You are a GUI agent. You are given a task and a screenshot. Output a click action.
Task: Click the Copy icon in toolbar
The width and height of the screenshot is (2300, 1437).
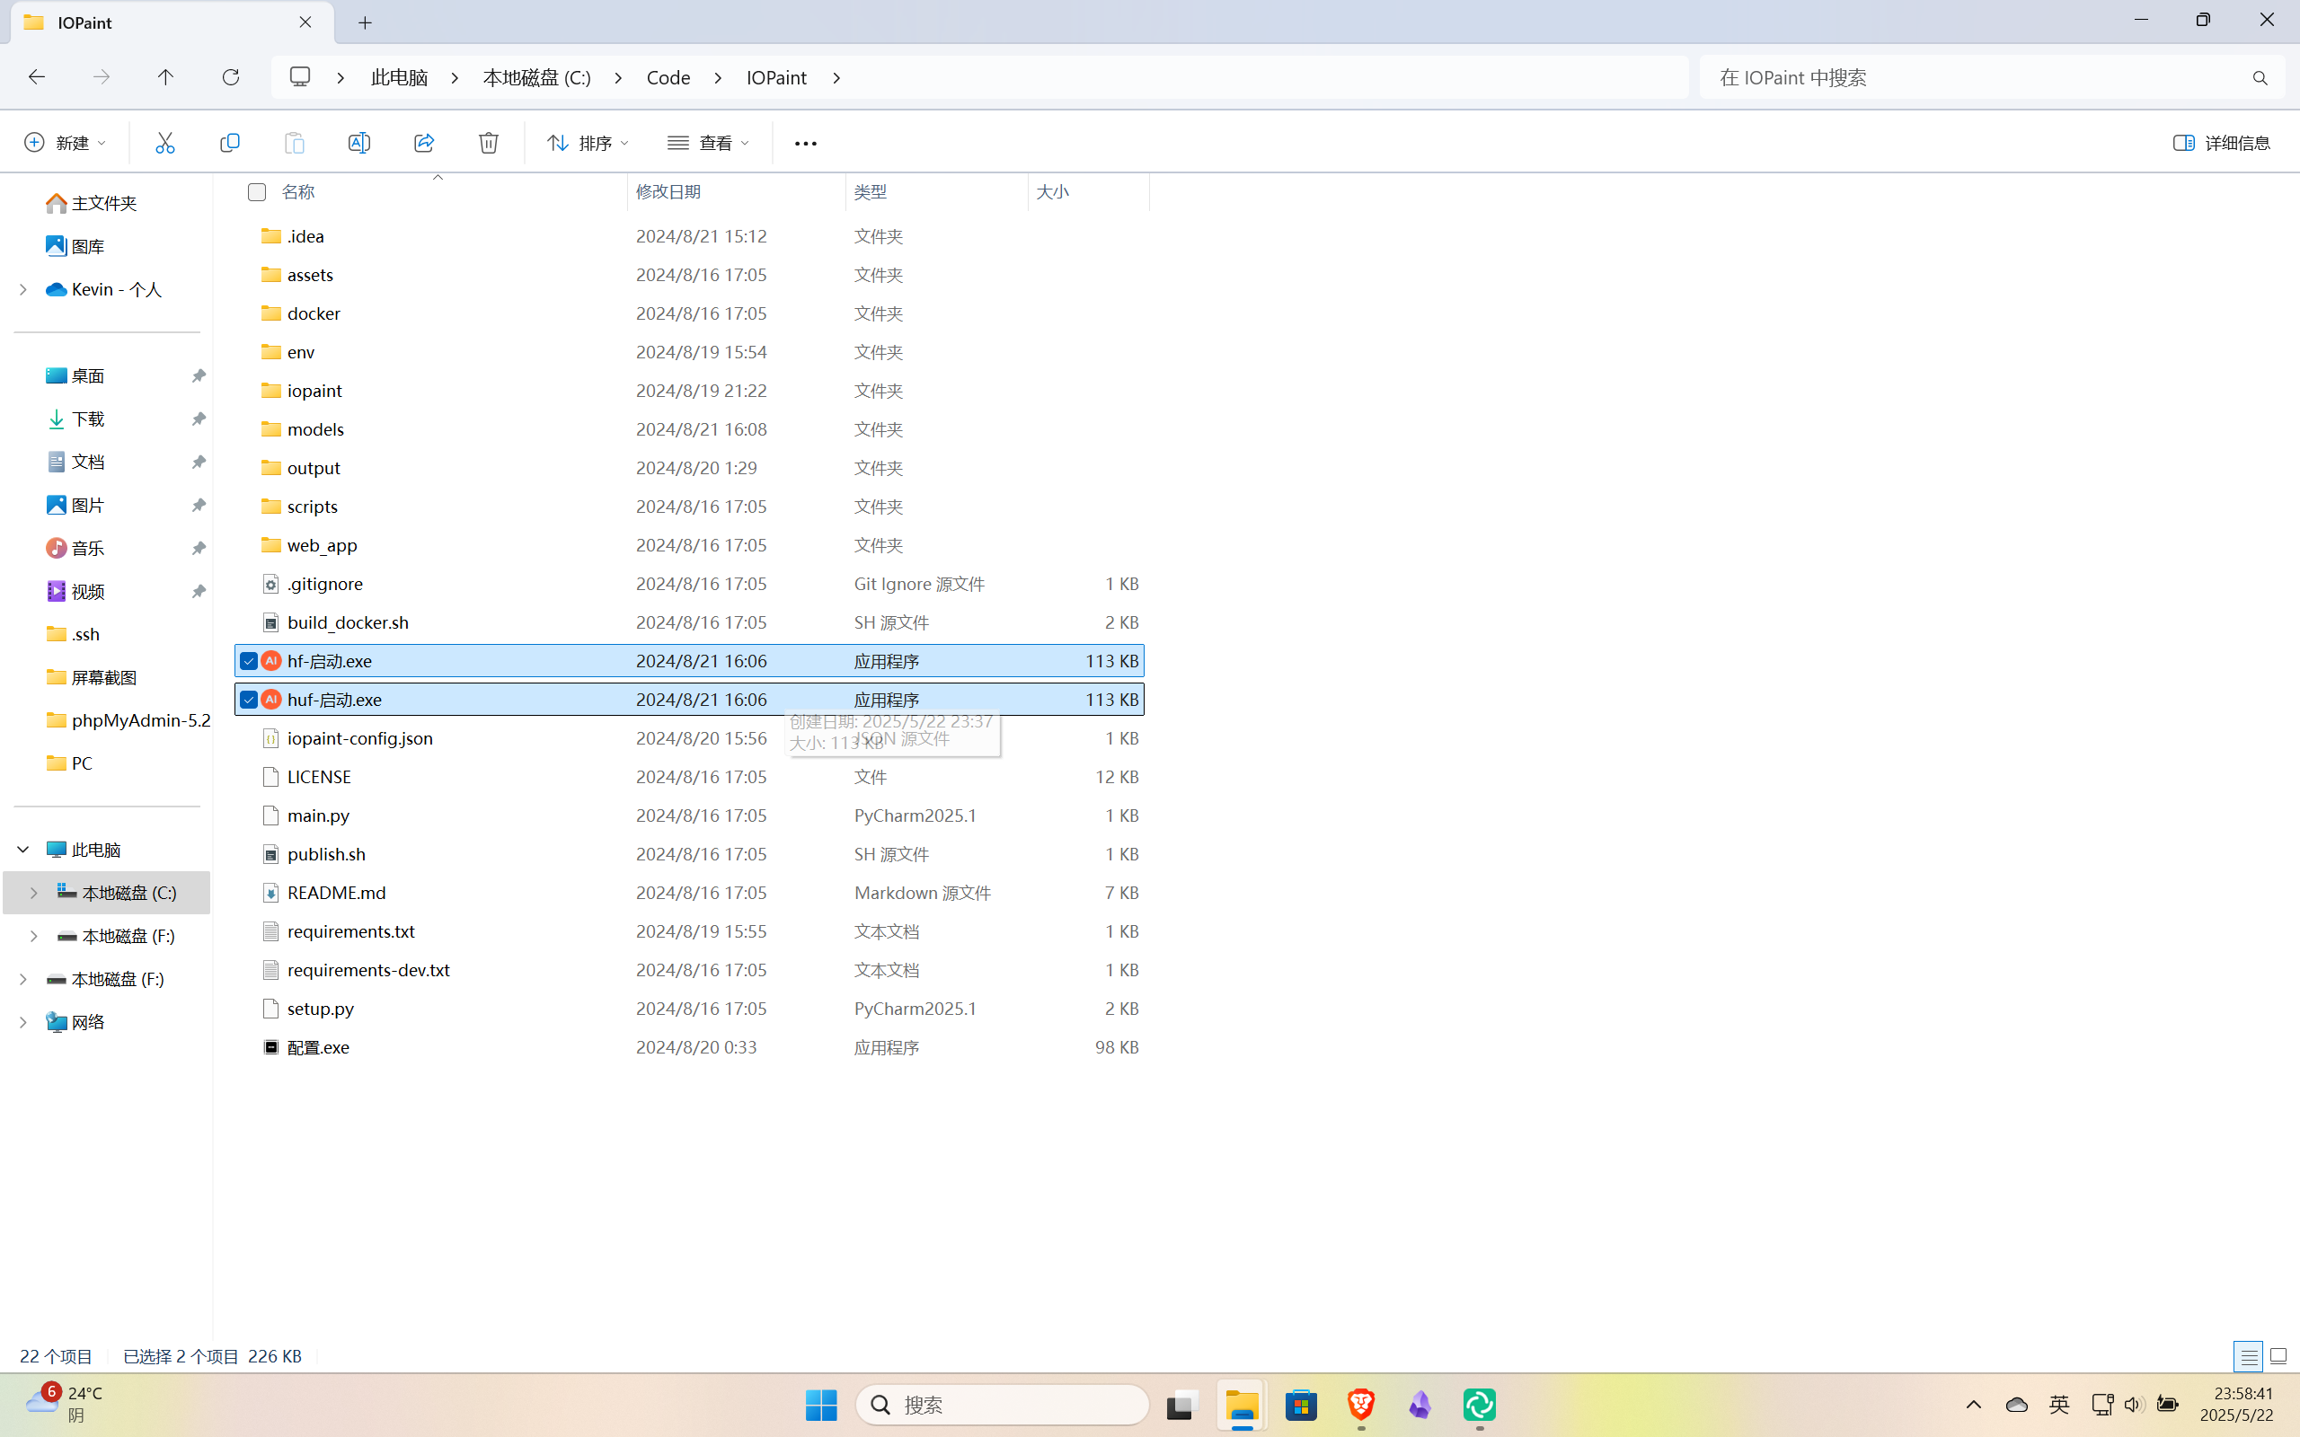[x=229, y=143]
